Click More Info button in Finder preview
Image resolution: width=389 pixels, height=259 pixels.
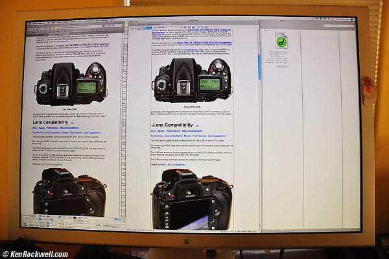click(x=282, y=66)
